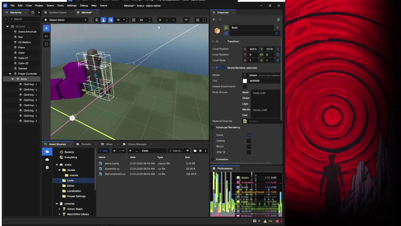Start the game with the Play button
401x226 pixels.
[160, 20]
